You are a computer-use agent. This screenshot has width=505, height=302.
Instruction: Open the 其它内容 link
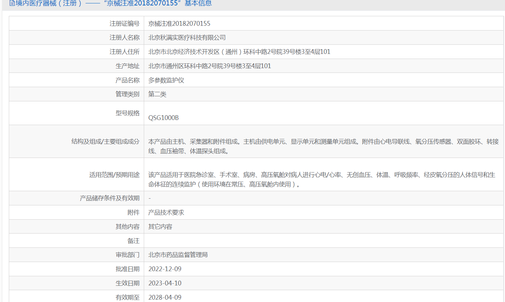[x=160, y=227]
